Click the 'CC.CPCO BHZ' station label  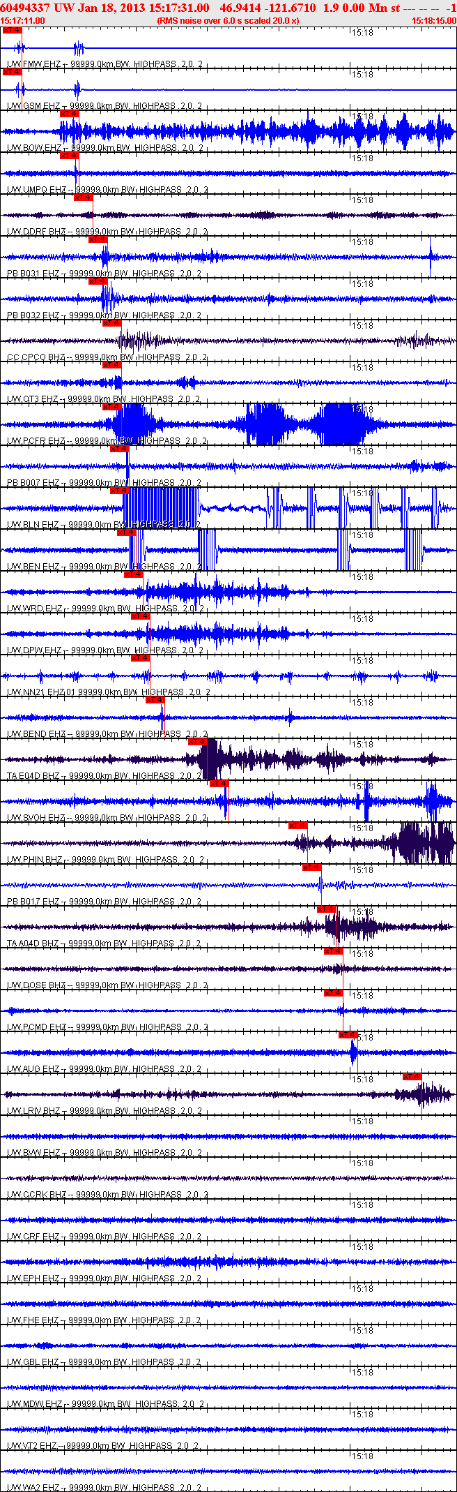pyautogui.click(x=36, y=357)
